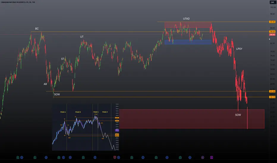Viewport: 277px width, 163px height.
Task: Click the red earnings marker on the timeline
Action: (115, 157)
